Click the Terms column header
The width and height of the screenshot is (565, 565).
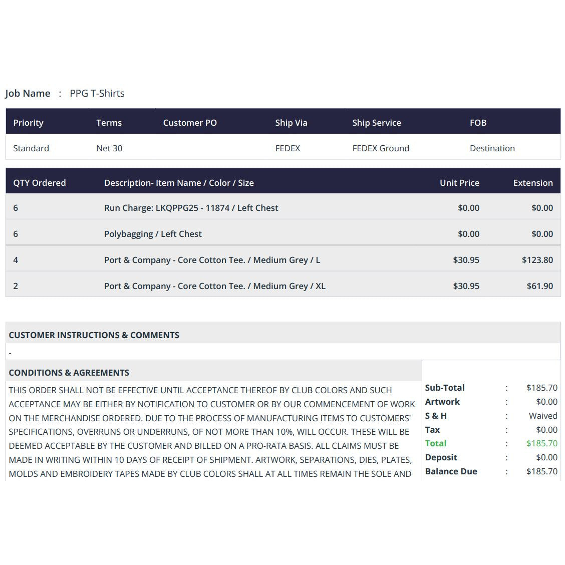point(109,123)
